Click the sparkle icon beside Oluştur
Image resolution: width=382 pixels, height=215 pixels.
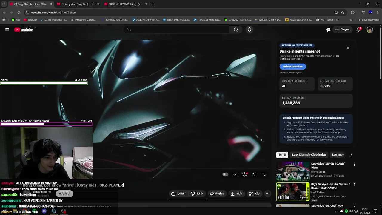pos(329,30)
